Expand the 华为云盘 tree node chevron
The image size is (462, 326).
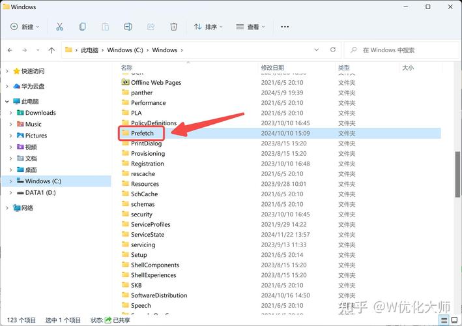(x=7, y=86)
